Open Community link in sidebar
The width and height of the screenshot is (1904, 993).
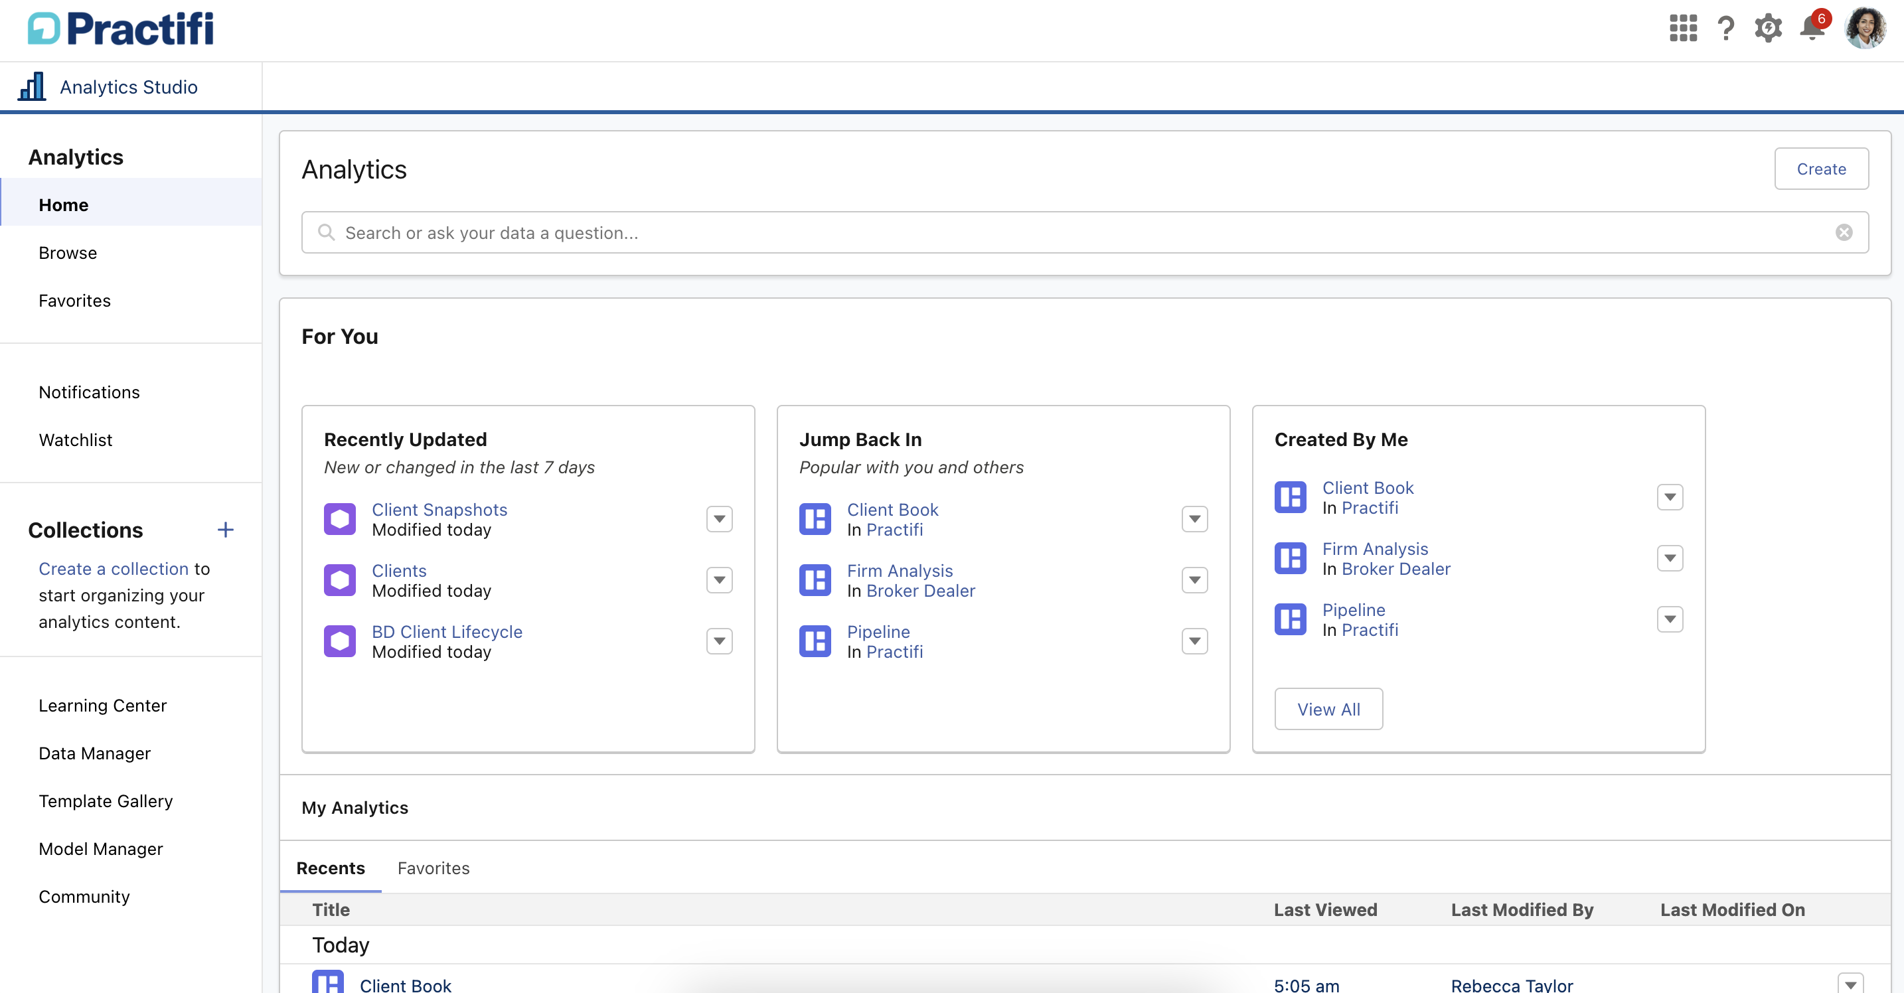pos(84,897)
